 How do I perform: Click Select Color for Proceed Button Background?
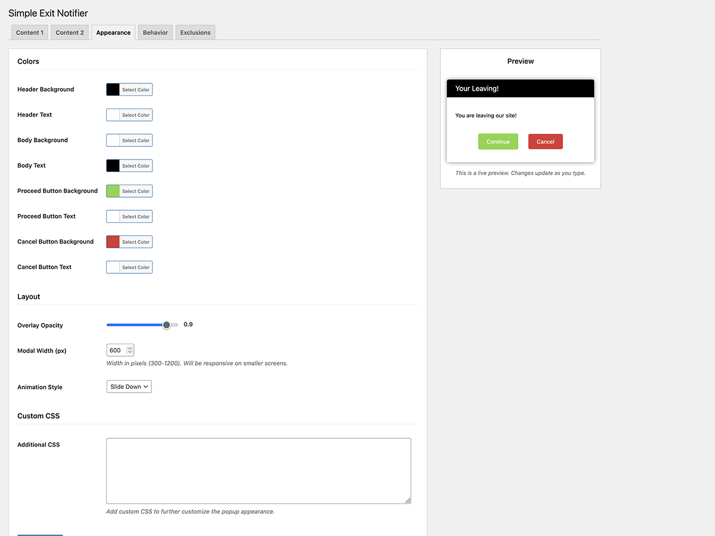pos(136,191)
